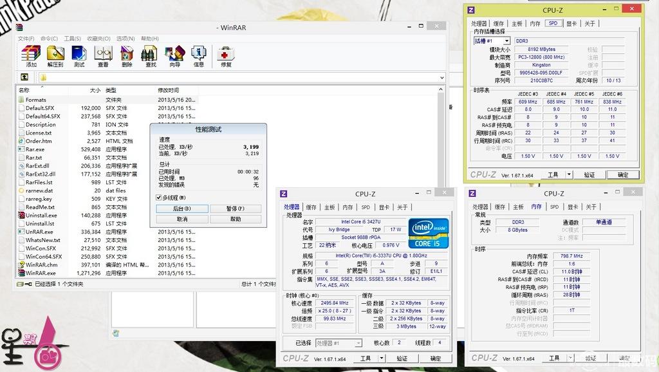Click the Formats folder icon in file list
Screen dimensions: 659x372
(21, 100)
